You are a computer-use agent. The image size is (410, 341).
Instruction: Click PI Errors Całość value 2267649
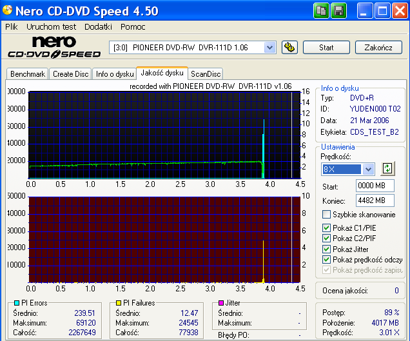click(82, 333)
